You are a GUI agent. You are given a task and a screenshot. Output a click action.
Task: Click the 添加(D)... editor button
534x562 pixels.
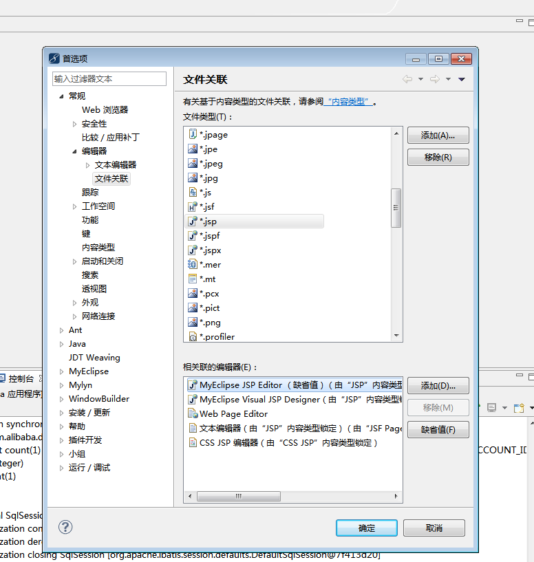(438, 386)
